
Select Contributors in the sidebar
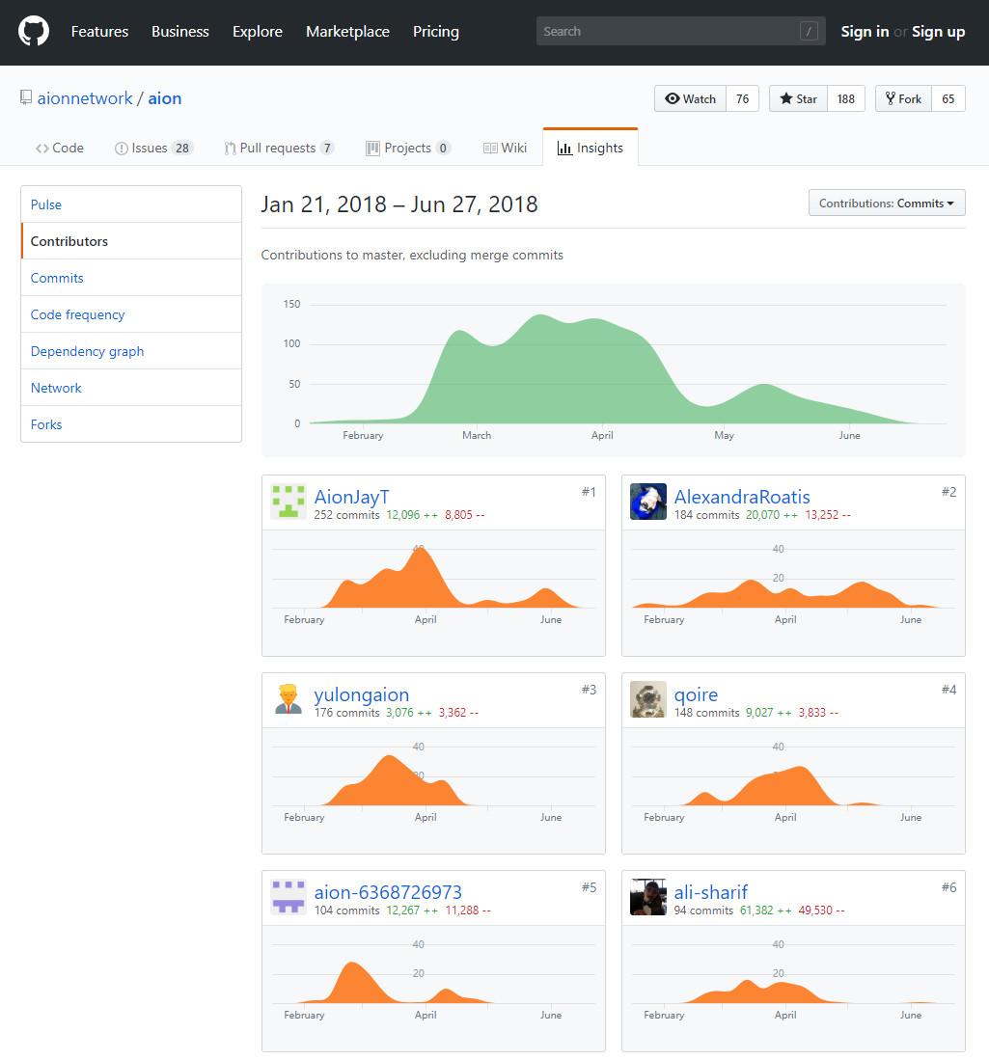click(131, 241)
